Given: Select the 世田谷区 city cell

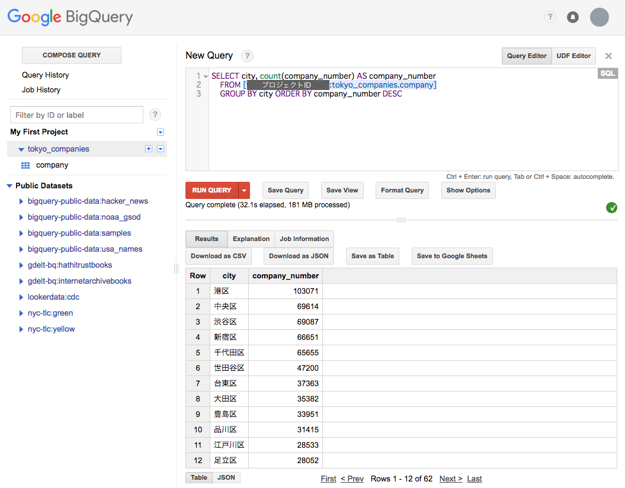Looking at the screenshot, I should [x=229, y=368].
